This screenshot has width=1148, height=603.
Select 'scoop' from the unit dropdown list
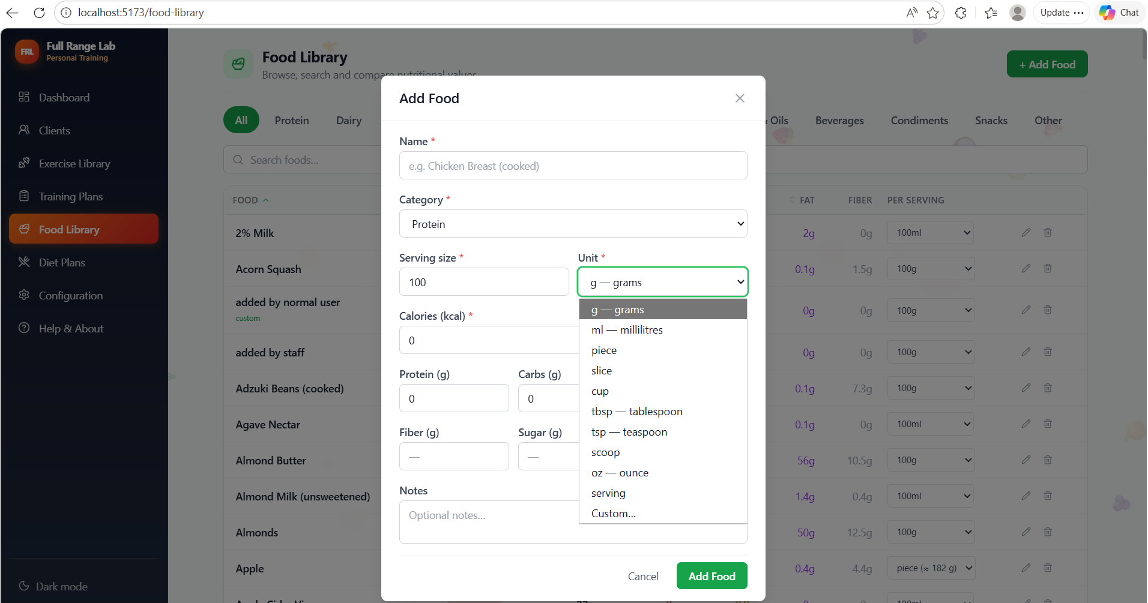click(663, 452)
